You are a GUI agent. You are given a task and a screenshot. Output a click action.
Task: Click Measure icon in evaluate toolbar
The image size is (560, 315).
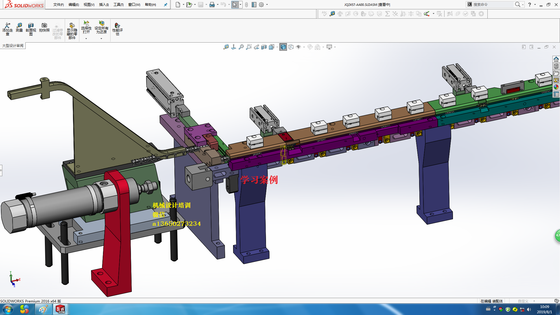332,14
